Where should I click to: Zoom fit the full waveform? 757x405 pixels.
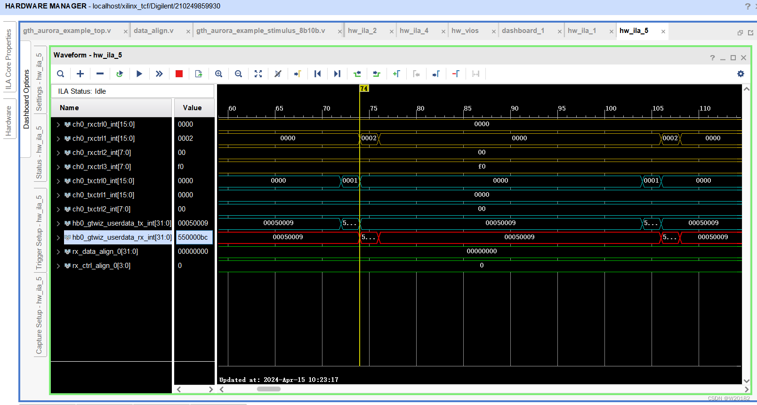tap(258, 74)
